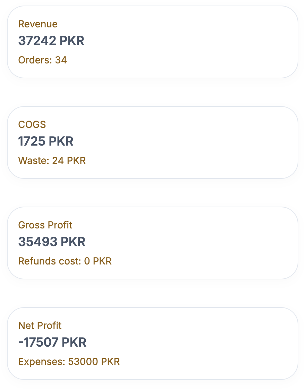Click the Gross Profit card title
The image size is (306, 391).
click(x=45, y=225)
